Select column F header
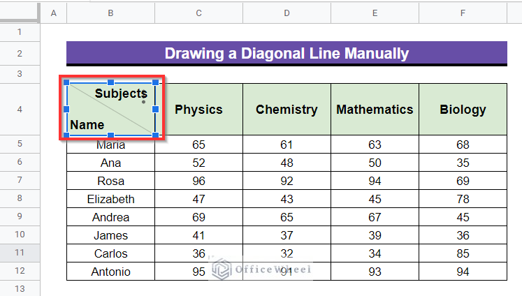 [463, 13]
